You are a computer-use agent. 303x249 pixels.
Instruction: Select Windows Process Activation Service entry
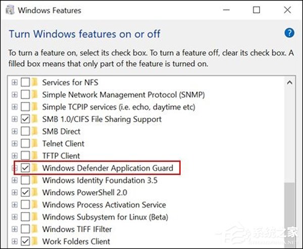pyautogui.click(x=104, y=205)
